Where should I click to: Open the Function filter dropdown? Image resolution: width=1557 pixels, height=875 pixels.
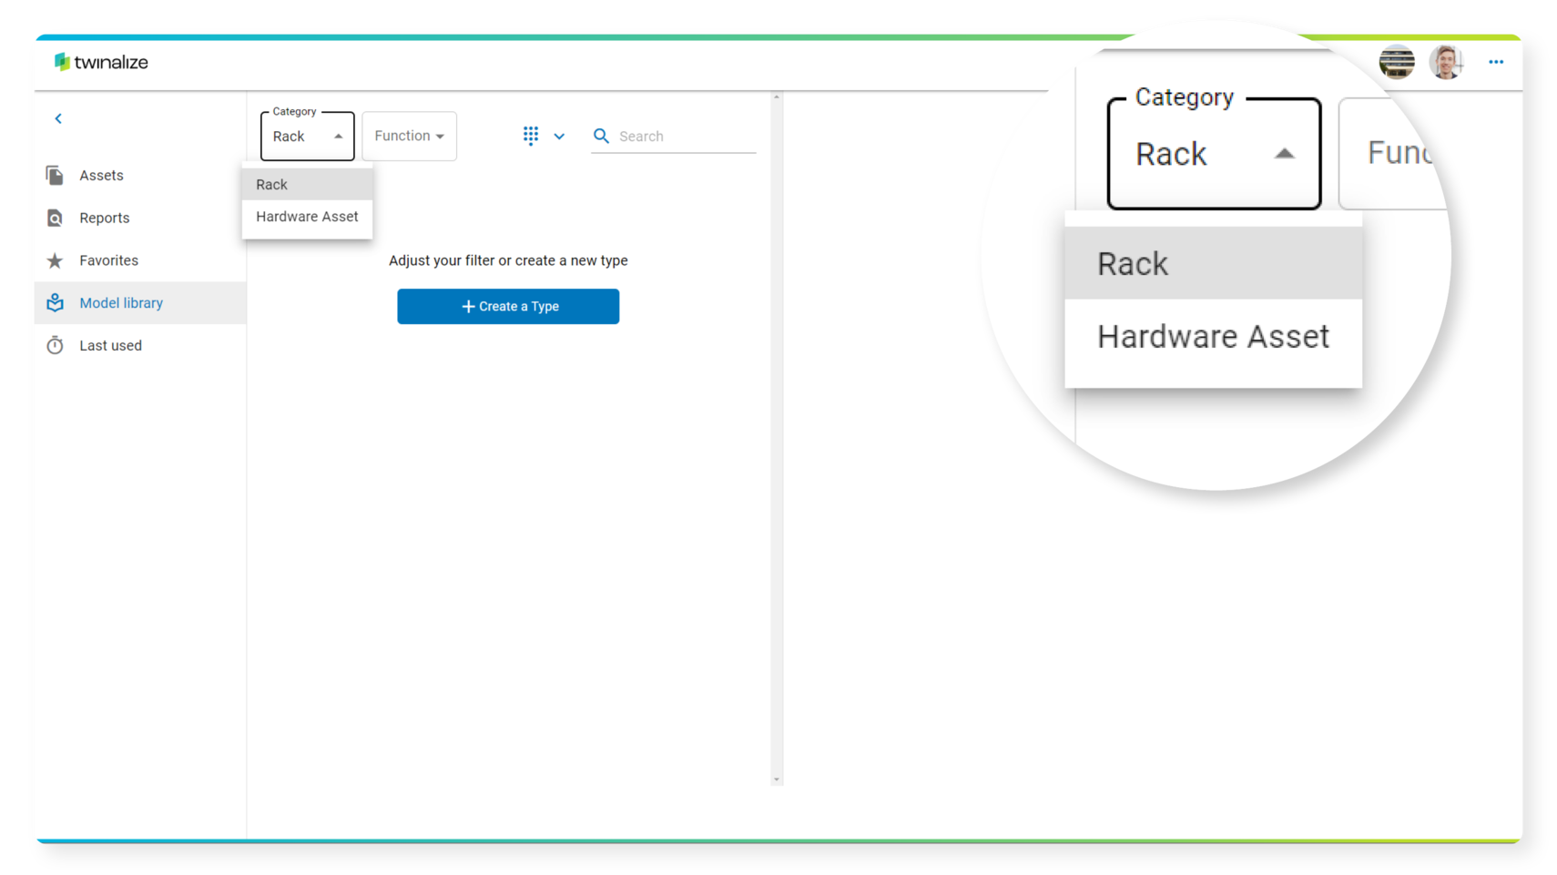coord(409,136)
